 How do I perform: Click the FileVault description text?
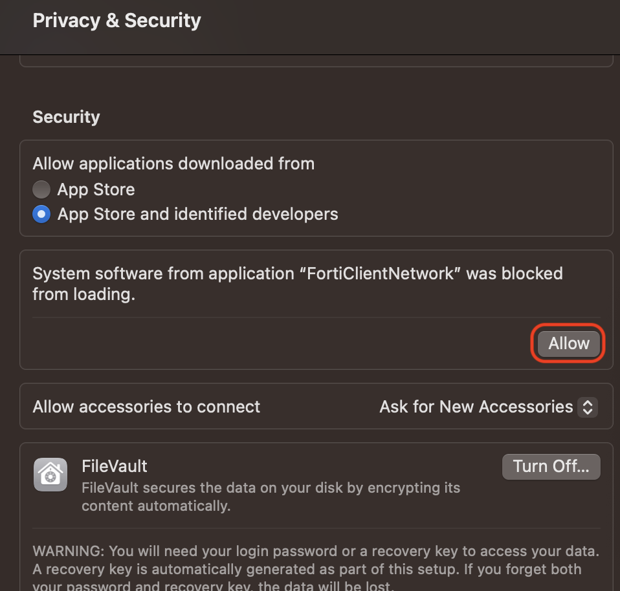coord(271,497)
